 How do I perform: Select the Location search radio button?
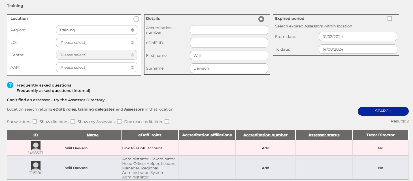point(136,19)
